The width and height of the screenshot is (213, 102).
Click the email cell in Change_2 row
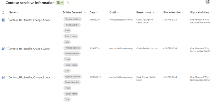pyautogui.click(x=121, y=48)
